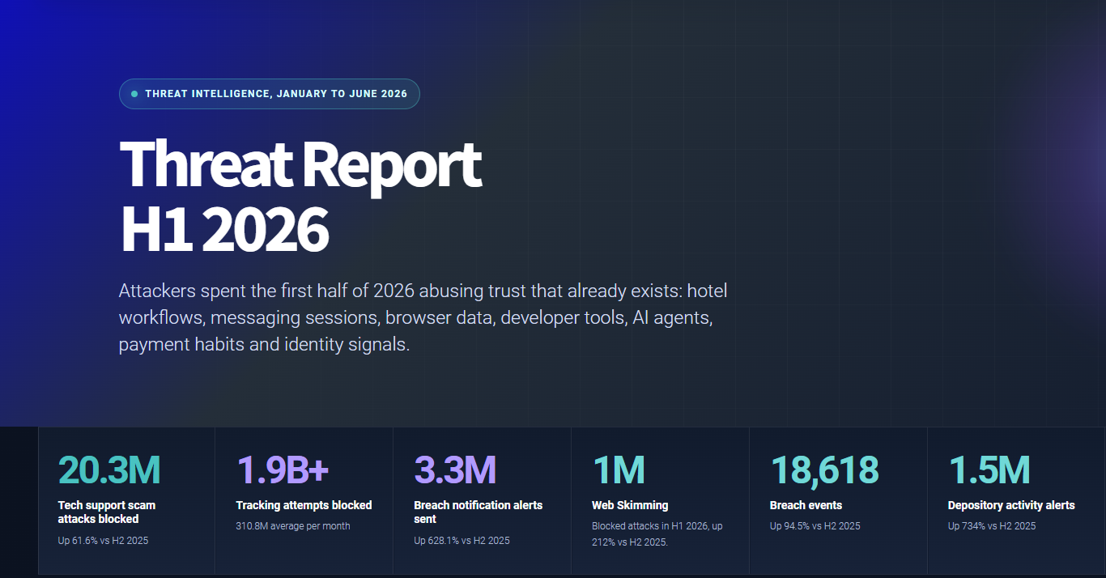Select the 1M statistic value
The image size is (1106, 578).
coord(618,470)
